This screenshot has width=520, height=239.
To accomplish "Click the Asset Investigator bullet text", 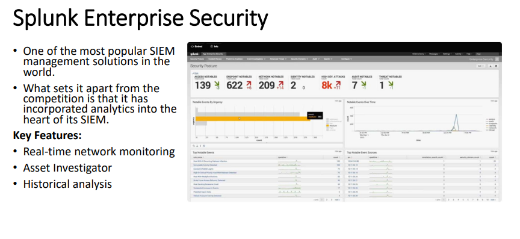I will (x=67, y=168).
